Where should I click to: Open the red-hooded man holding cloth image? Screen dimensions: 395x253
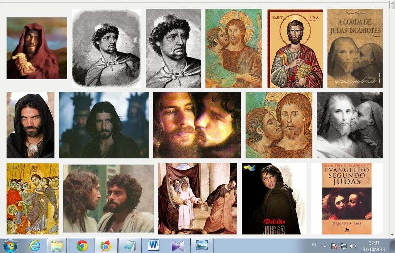37,48
